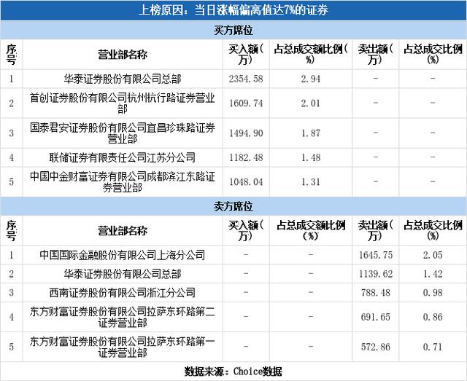Click sell percentage value 1.42

click(433, 274)
